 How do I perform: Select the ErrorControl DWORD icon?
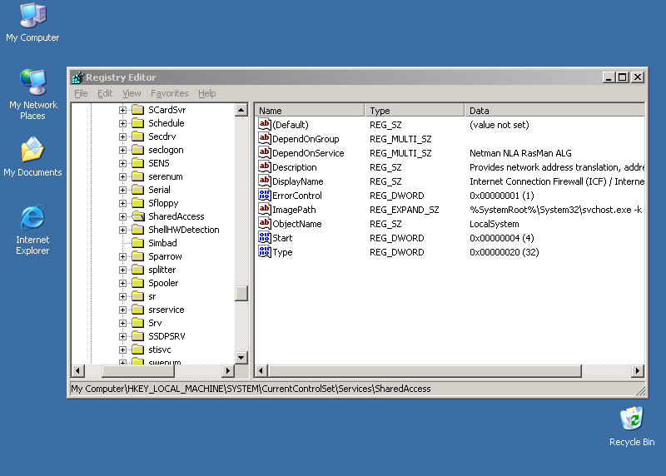tap(264, 195)
